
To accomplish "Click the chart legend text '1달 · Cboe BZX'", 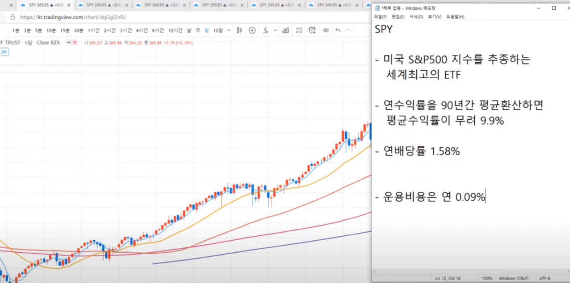I will point(43,43).
